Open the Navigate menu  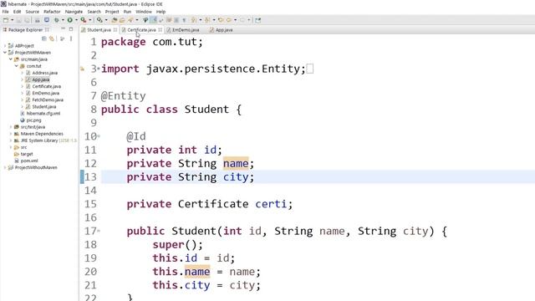[74, 12]
